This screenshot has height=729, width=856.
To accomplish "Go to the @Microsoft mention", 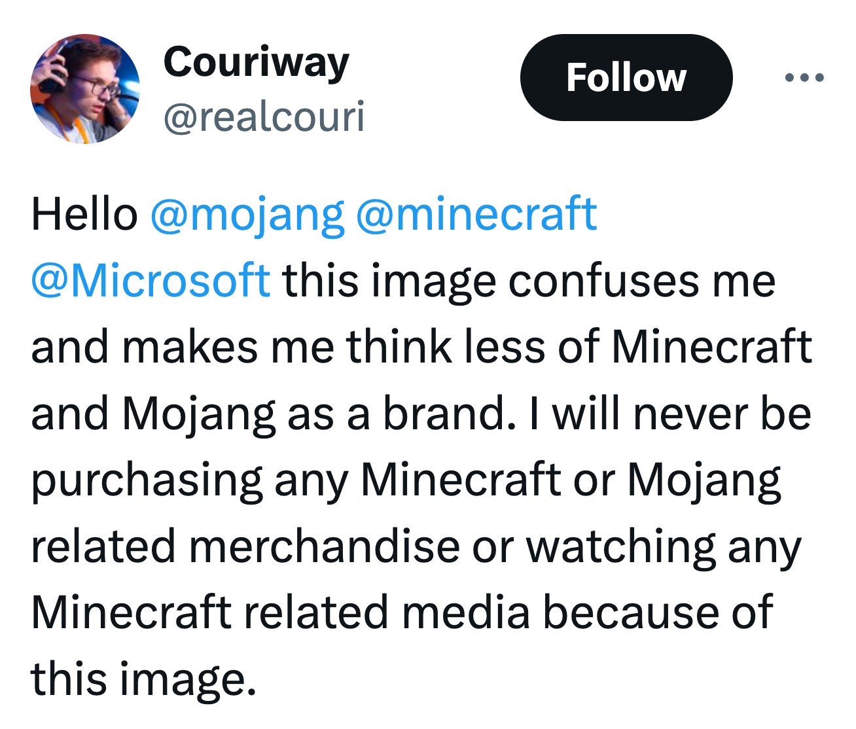I will [151, 281].
